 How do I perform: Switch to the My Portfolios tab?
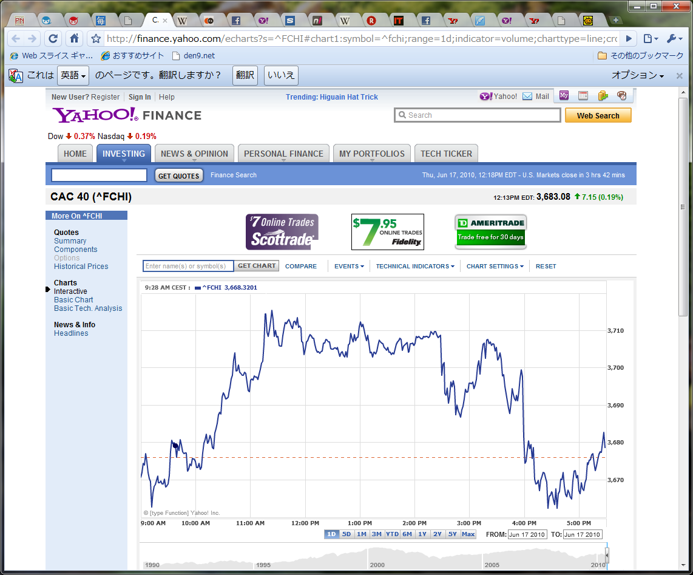(371, 154)
